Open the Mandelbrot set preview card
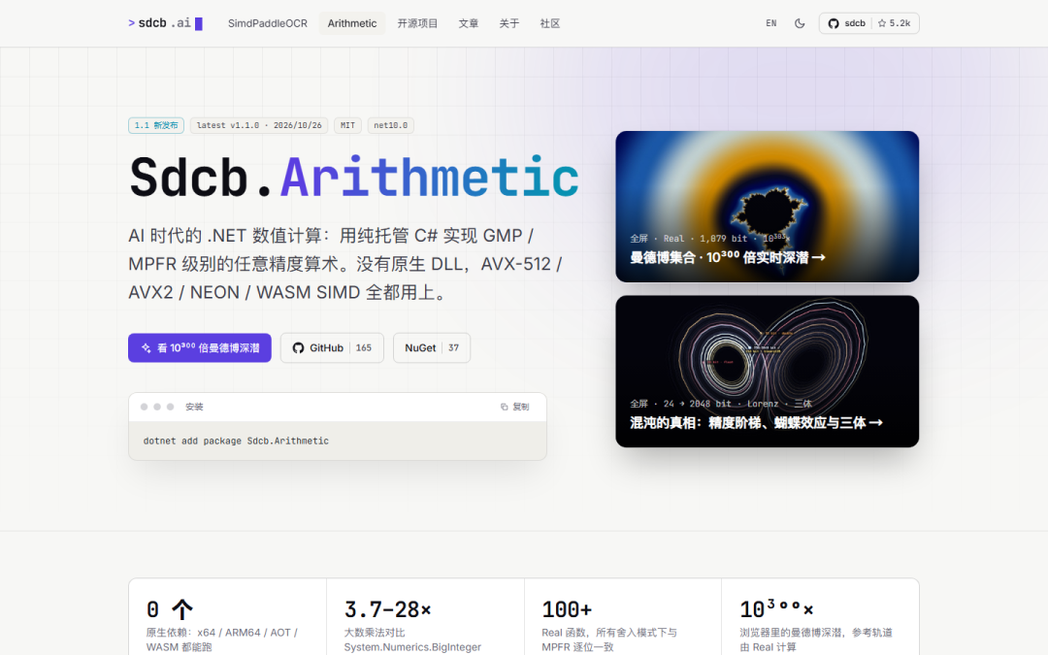1048x655 pixels. click(768, 206)
